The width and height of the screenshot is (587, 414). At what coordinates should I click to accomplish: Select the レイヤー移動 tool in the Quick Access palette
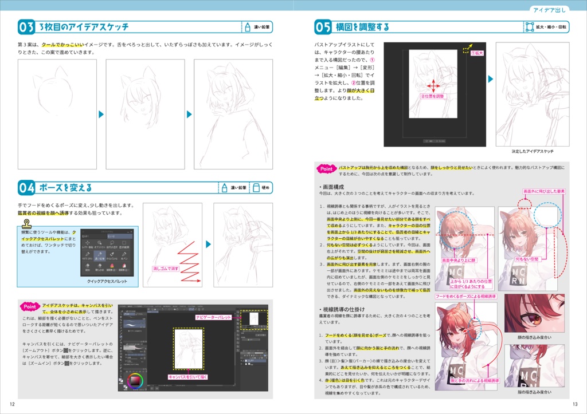pyautogui.click(x=87, y=244)
